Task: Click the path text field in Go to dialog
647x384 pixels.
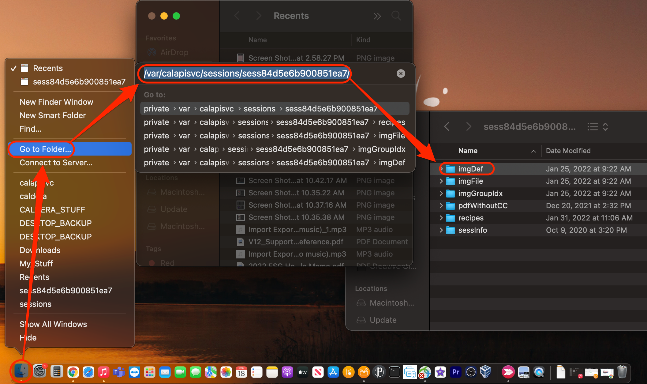Action: pos(246,73)
